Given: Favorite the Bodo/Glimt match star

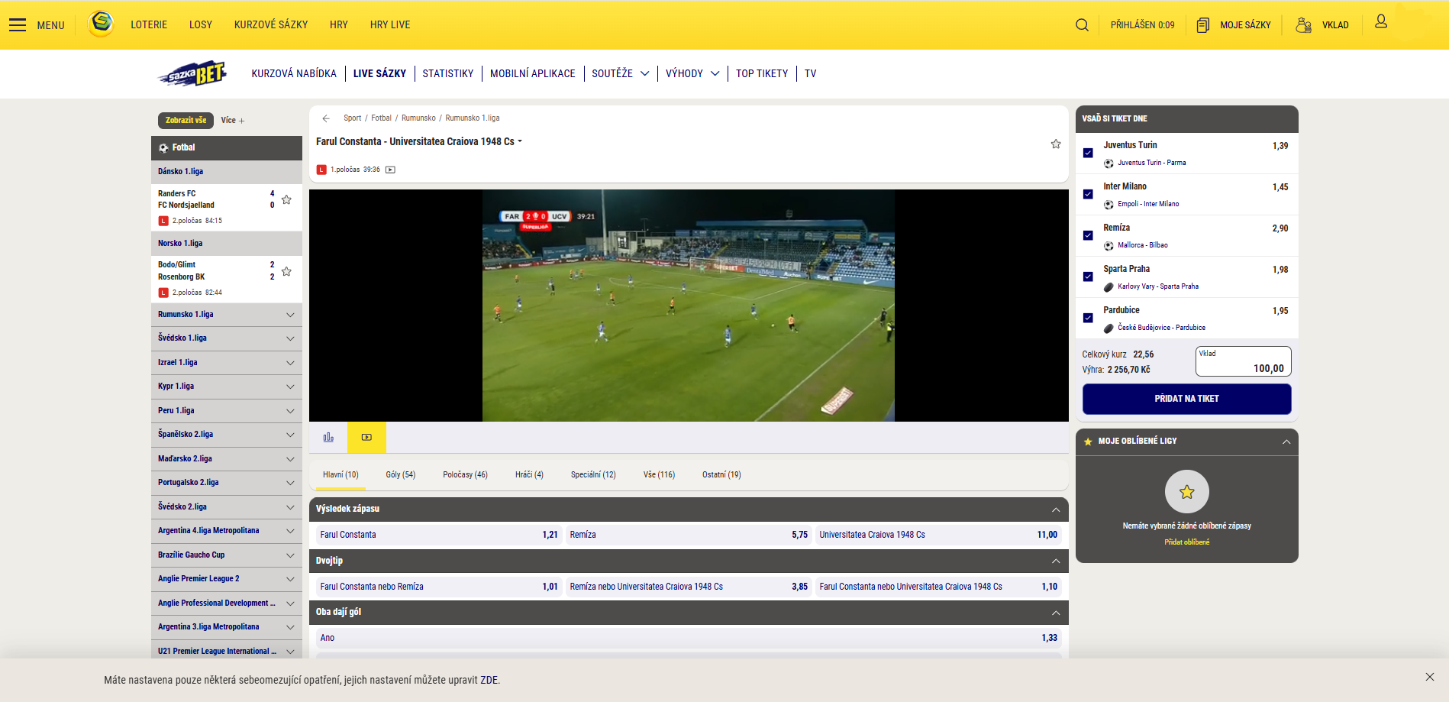Looking at the screenshot, I should [286, 271].
